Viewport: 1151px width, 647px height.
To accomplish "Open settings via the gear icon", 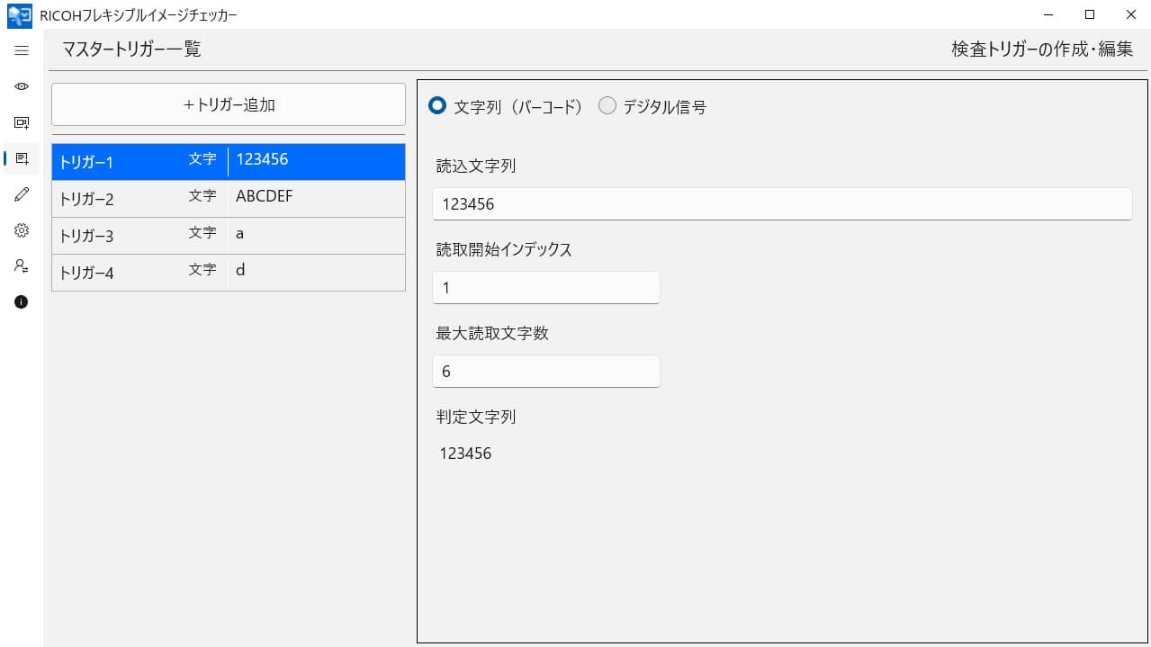I will tap(22, 230).
